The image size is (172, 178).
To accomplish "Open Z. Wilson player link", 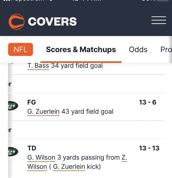I will (124, 157).
